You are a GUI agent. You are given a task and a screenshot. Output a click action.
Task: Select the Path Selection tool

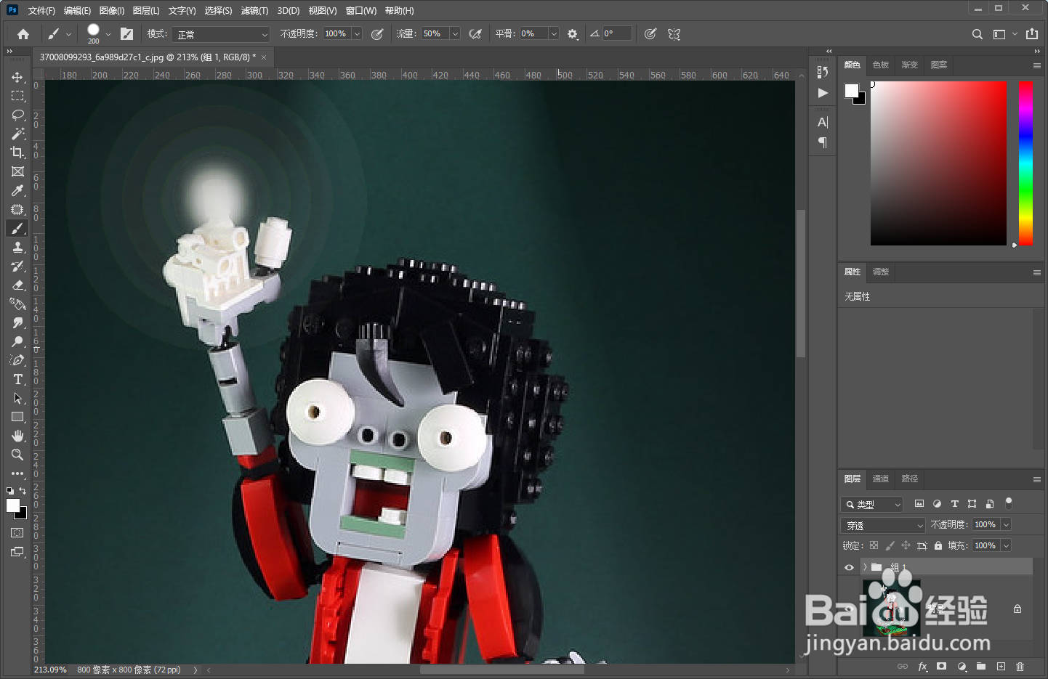(17, 398)
